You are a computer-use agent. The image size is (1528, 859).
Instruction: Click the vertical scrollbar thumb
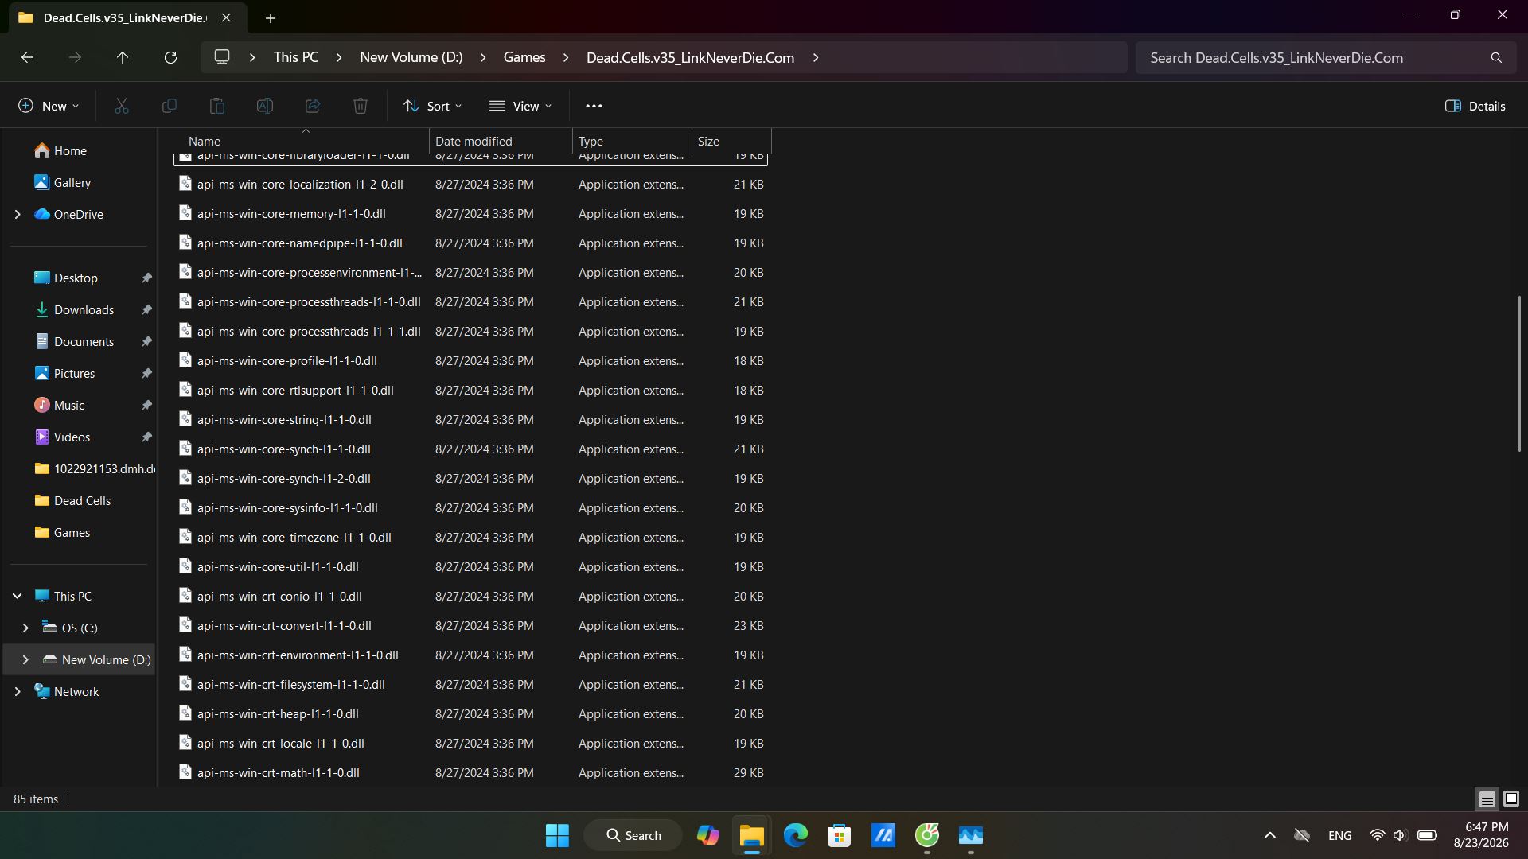click(x=1519, y=374)
